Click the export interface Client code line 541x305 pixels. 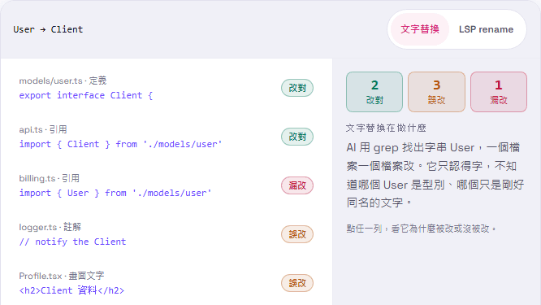coord(85,95)
